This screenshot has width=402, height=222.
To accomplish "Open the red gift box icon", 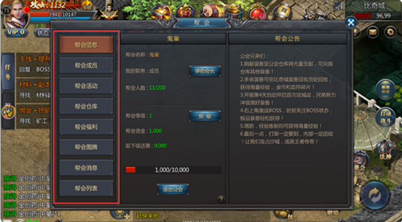I will pos(185,12).
